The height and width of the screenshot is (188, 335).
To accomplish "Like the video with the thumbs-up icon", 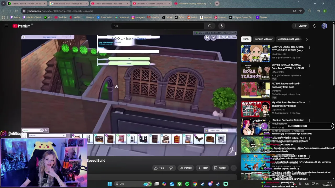I will coord(159,168).
